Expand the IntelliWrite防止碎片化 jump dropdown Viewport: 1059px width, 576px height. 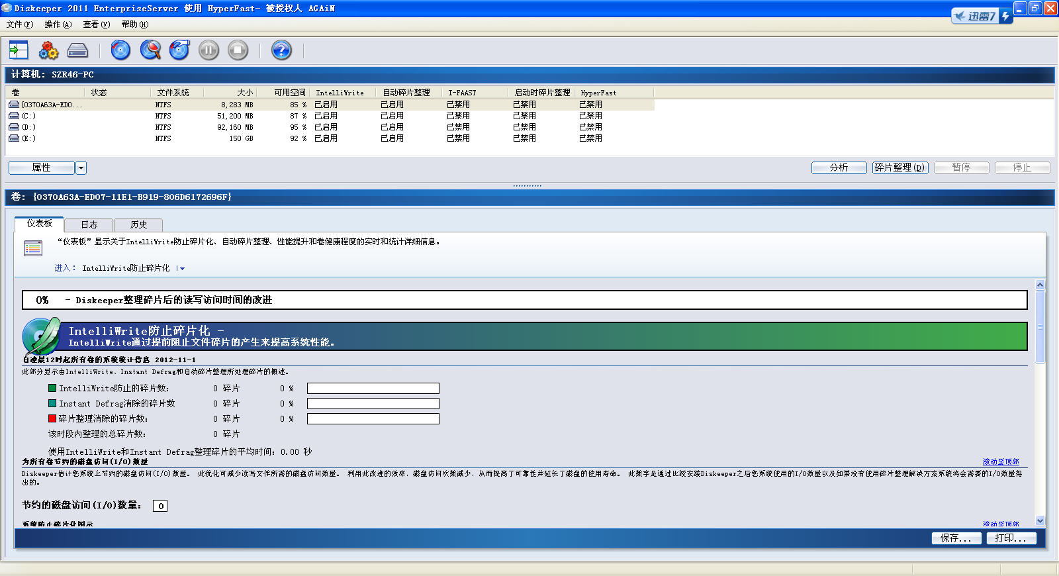click(x=181, y=268)
